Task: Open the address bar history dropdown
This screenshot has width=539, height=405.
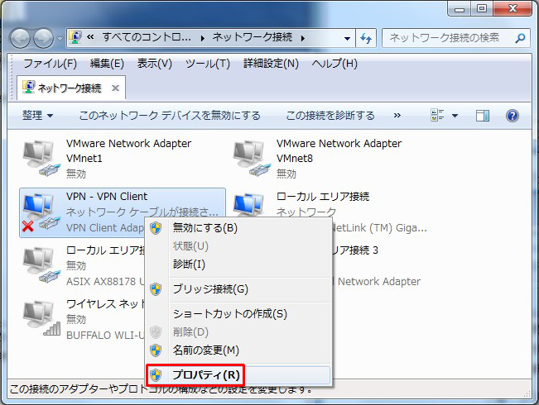Action: pos(348,38)
